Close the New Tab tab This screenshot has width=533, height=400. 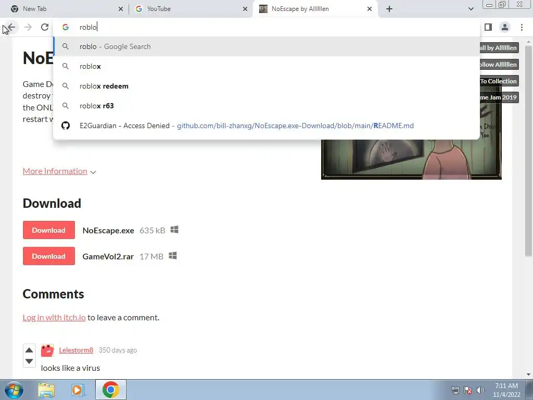[121, 9]
